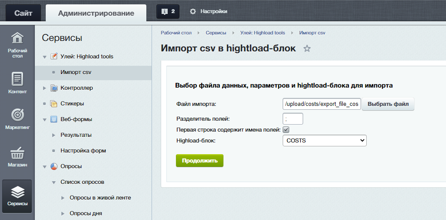This screenshot has width=446, height=220.
Task: Click the Разделитель полей input field
Action: click(x=293, y=118)
